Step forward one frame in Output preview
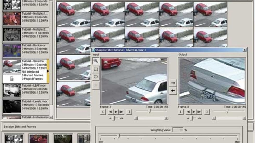255x143 pixels. [x=199, y=112]
